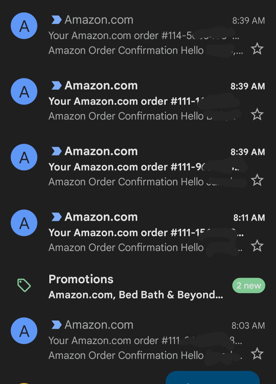
Task: Select the order #114-5 email via avatar
Action: pos(24,26)
